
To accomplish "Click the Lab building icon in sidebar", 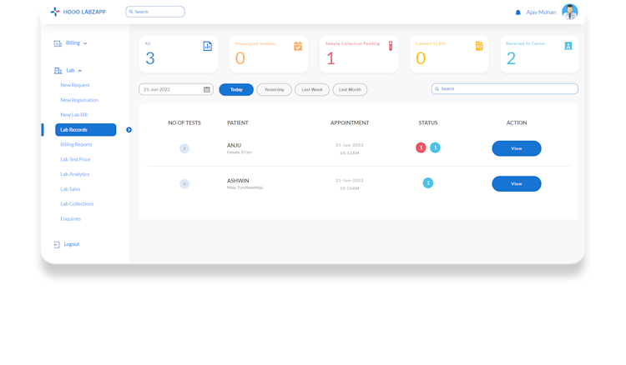I will [58, 71].
